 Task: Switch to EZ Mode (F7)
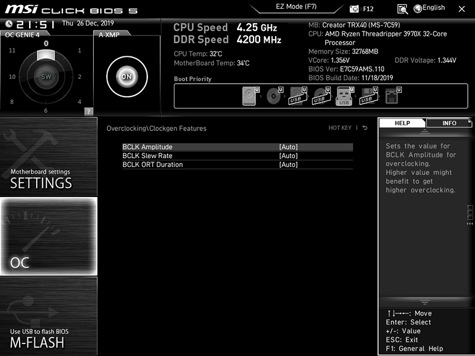coord(296,7)
